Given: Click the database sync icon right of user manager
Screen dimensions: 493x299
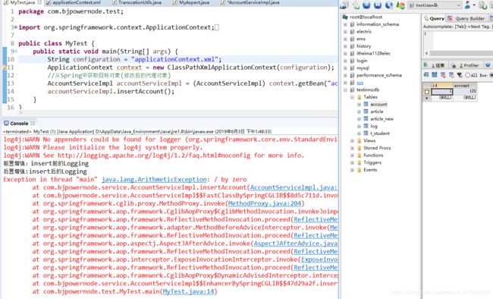Looking at the screenshot, I should tap(482, 5).
